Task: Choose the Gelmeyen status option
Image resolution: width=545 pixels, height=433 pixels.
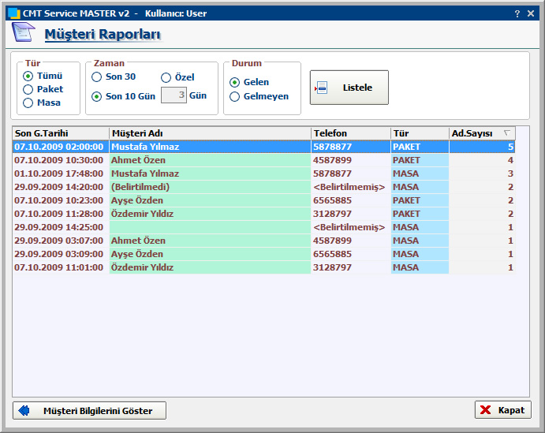Action: click(x=235, y=96)
